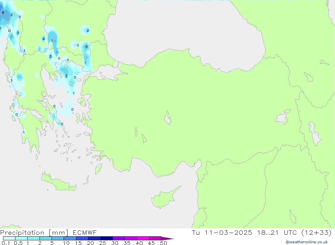335x245 pixels.
Task: Click the map precipitation value '5'
Action: click(86, 47)
